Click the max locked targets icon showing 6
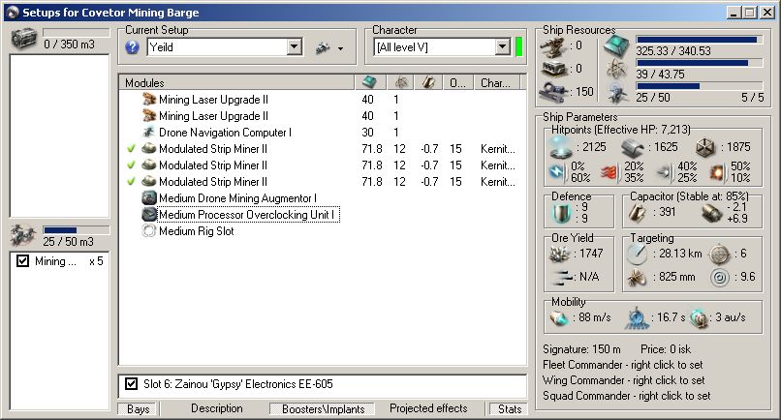 pyautogui.click(x=719, y=255)
